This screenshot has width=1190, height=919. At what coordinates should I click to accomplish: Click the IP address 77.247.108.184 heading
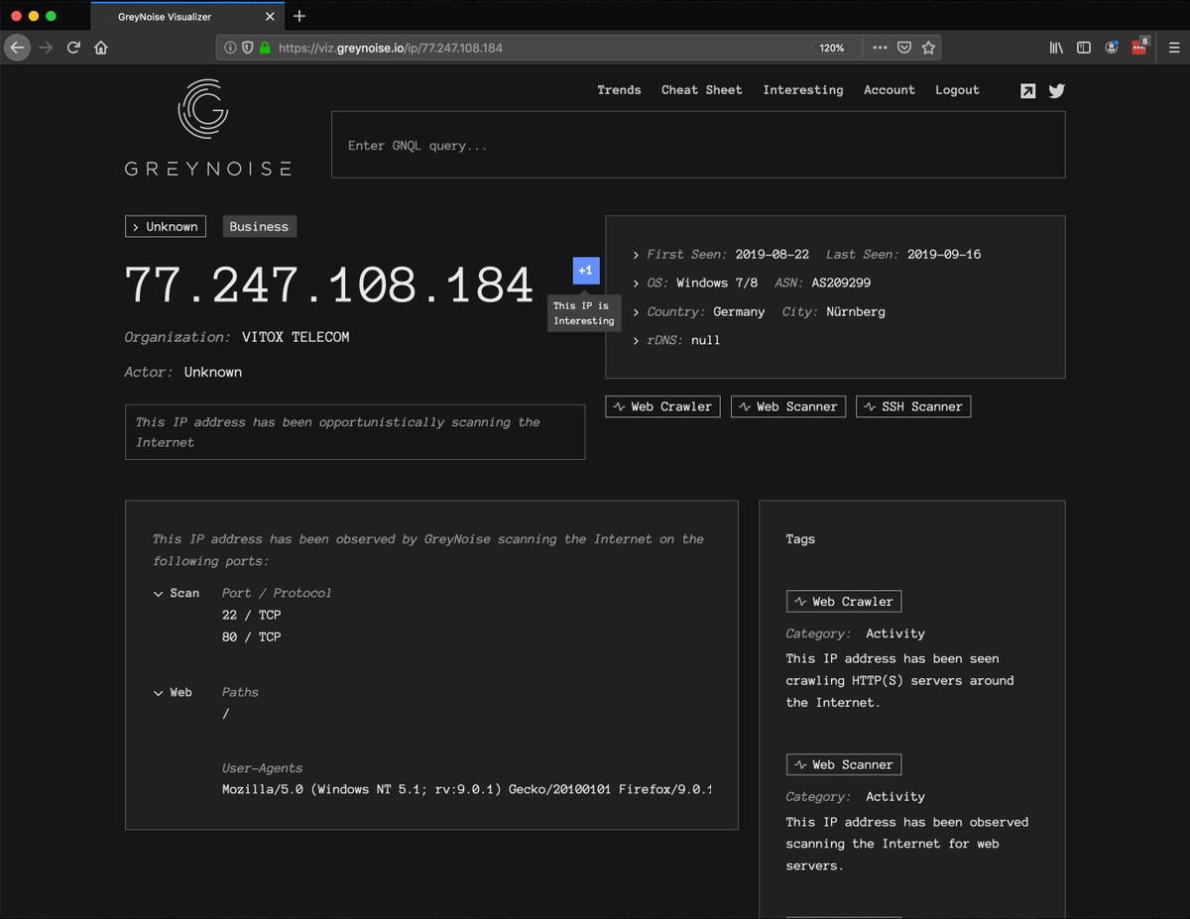pos(329,285)
